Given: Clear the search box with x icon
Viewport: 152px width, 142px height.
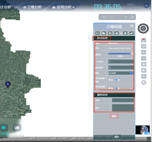Looking at the screenshot, I should (126, 17).
